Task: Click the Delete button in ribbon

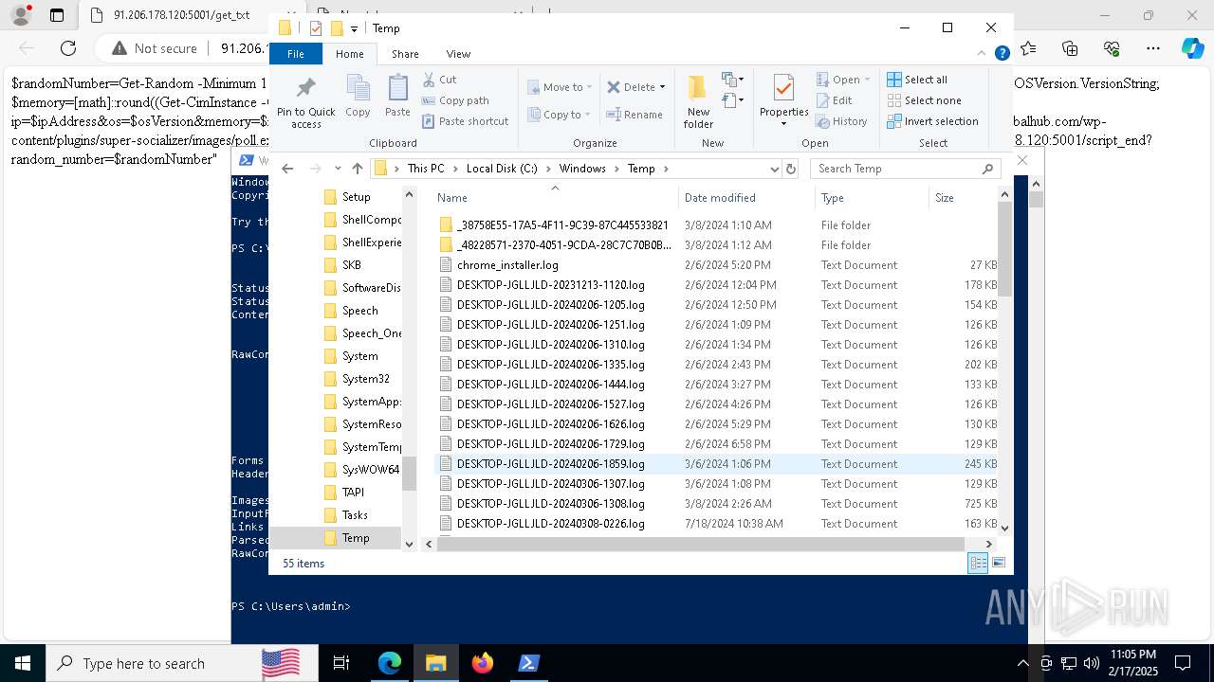Action: pos(631,87)
